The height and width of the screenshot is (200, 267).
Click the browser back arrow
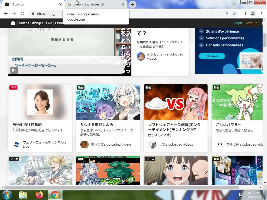[6, 14]
